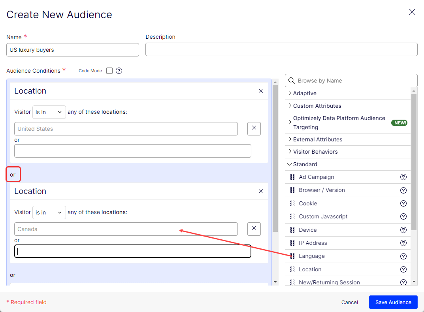Click the drag handle beside Browser / Version

[x=293, y=190]
